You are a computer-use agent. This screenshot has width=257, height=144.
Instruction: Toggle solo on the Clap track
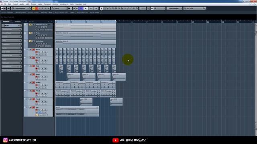(x=33, y=66)
